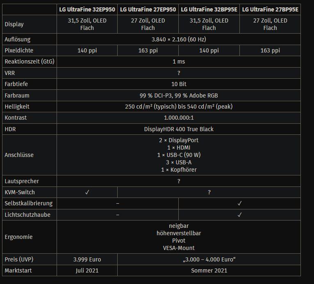
Task: Click the 250 cd/m² brightness value
Action: pyautogui.click(x=179, y=107)
